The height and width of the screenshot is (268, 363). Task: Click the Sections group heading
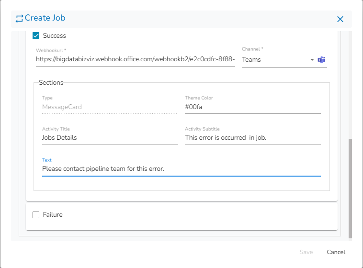pos(51,82)
